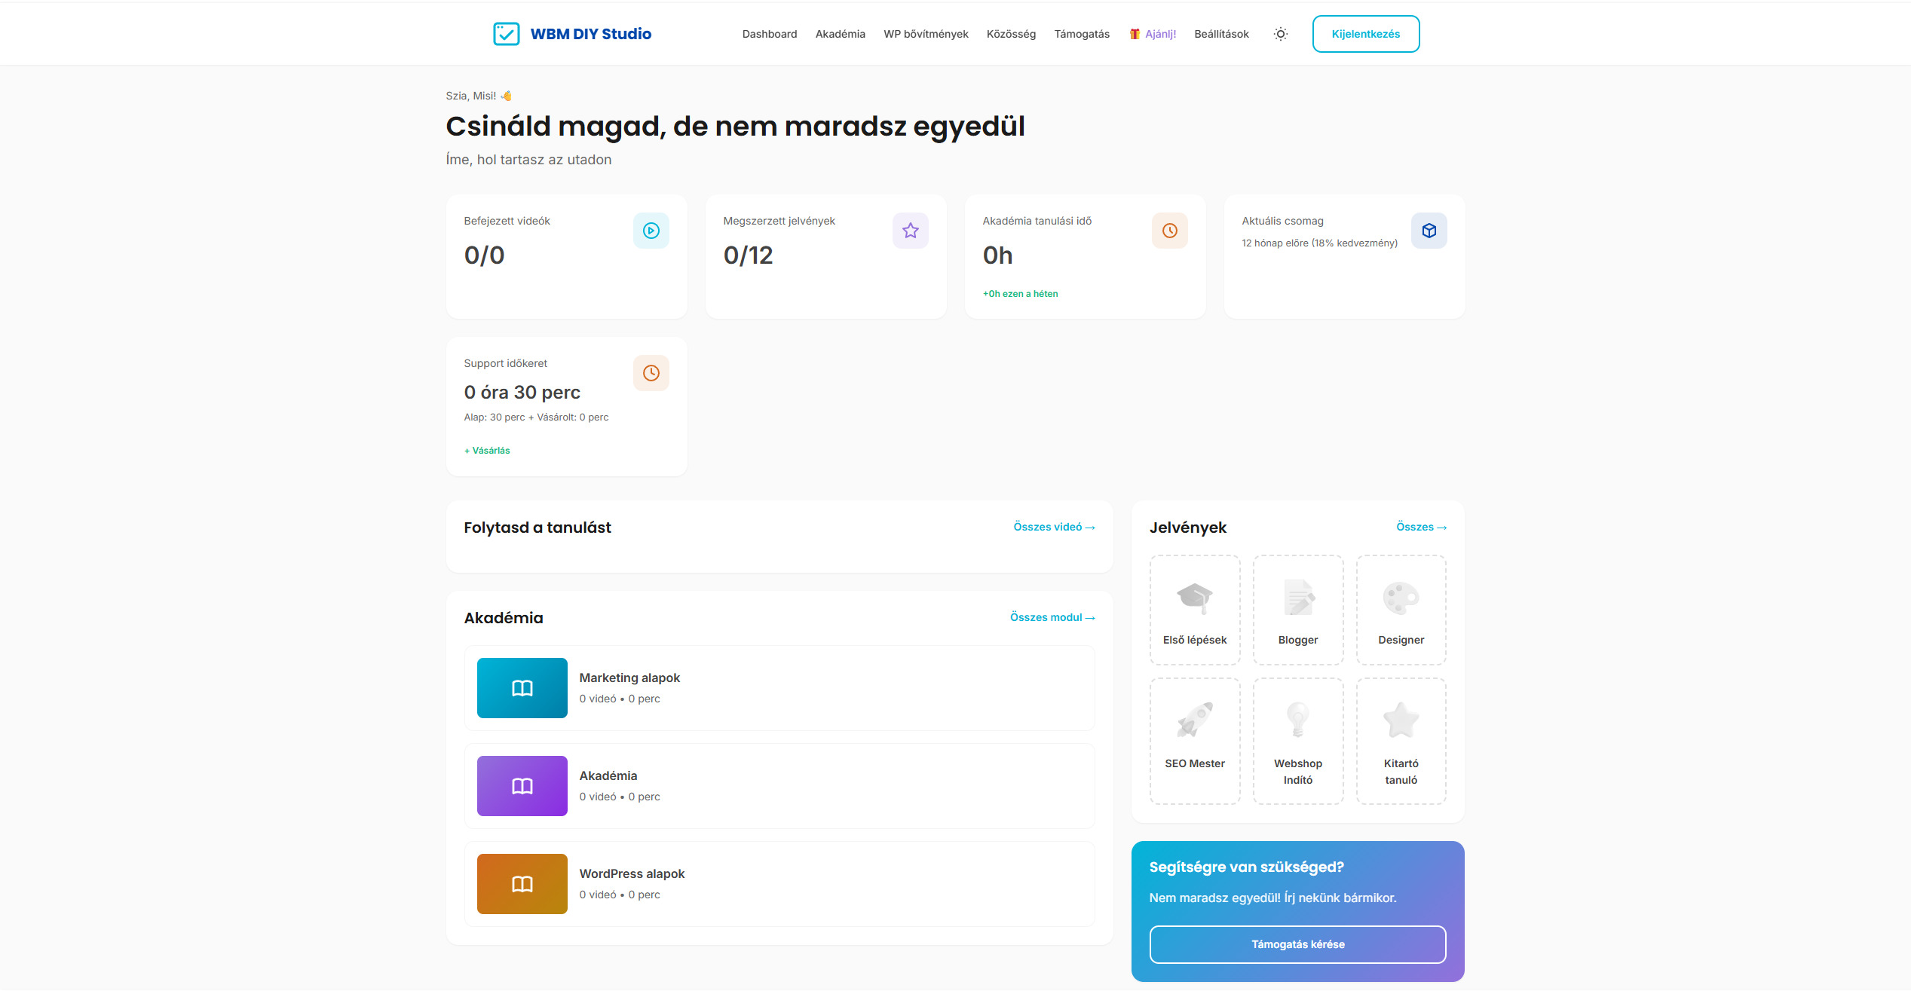Open the + Vásárlás link
This screenshot has width=1911, height=991.
(x=486, y=450)
